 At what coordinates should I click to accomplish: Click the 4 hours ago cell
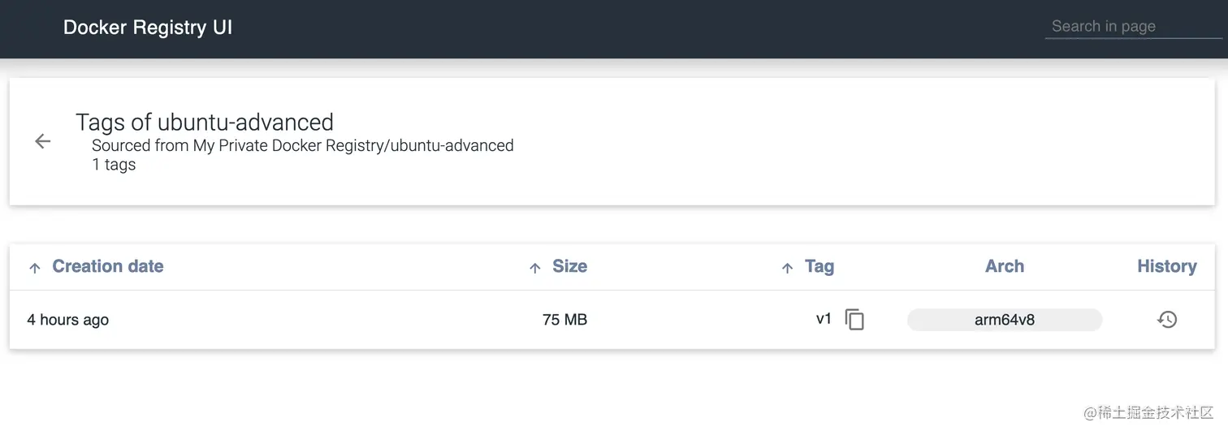coord(68,320)
